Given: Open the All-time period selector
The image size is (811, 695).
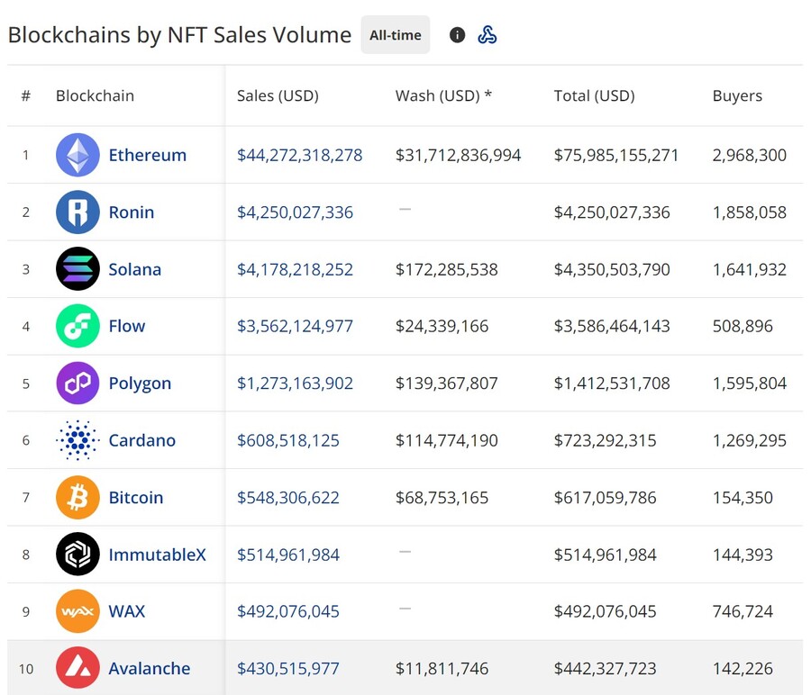Looking at the screenshot, I should (396, 35).
